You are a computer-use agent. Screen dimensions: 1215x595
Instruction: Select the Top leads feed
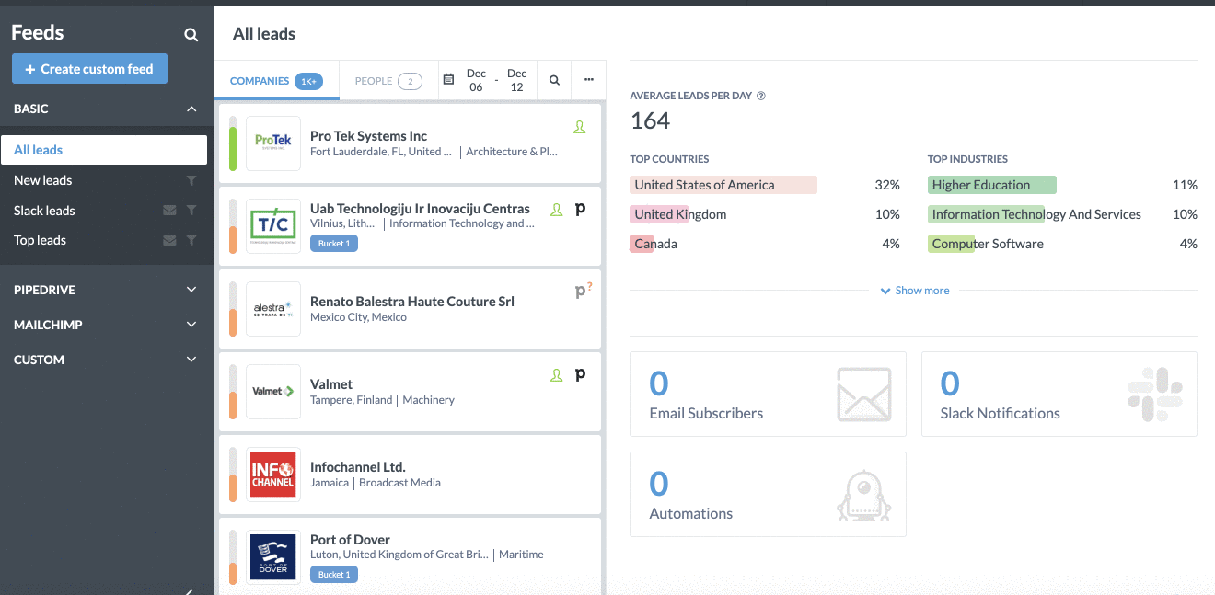40,240
